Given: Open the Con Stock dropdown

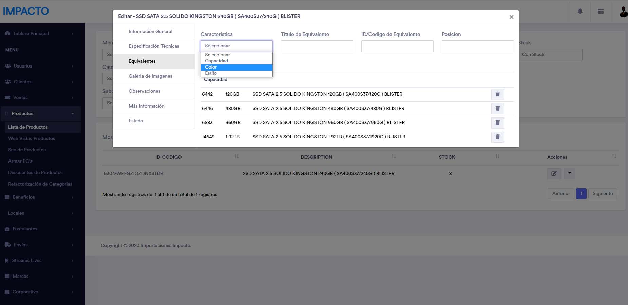Looking at the screenshot, I should (x=550, y=55).
